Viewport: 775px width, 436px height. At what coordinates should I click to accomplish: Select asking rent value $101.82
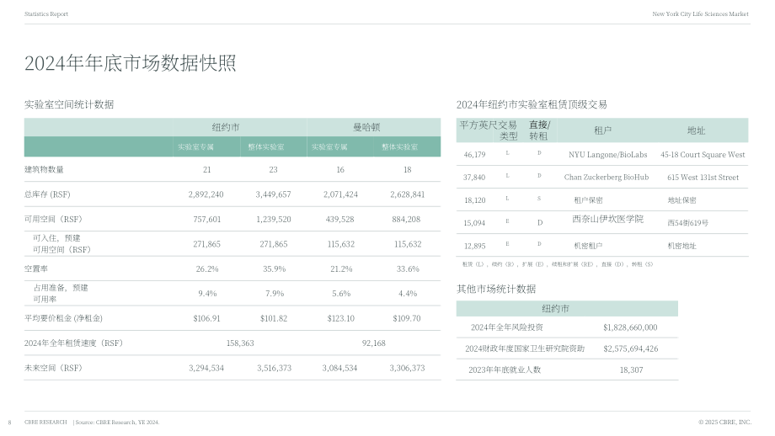274,318
